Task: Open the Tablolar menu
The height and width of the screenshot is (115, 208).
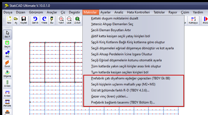Action: (x=159, y=12)
